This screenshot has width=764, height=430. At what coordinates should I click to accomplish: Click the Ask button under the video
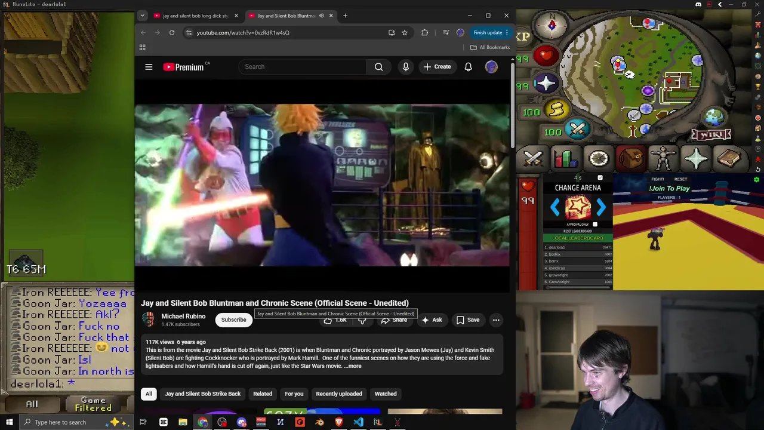click(x=432, y=320)
